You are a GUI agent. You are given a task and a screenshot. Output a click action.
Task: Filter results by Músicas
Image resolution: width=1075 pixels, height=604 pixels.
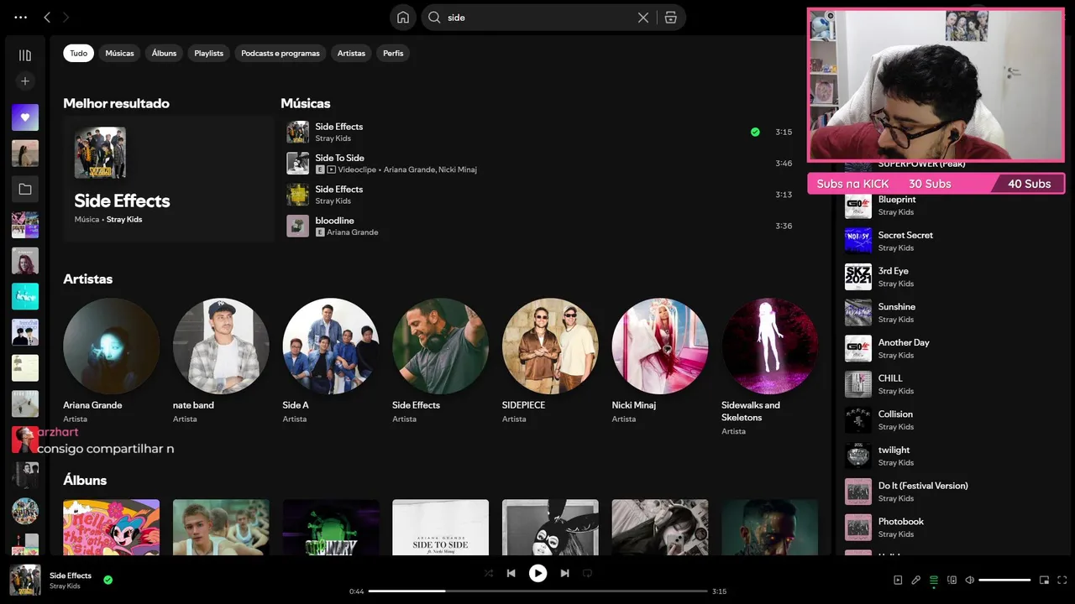[x=119, y=53]
